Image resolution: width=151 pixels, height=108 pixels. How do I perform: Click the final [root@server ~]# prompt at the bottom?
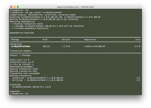coord(19,94)
